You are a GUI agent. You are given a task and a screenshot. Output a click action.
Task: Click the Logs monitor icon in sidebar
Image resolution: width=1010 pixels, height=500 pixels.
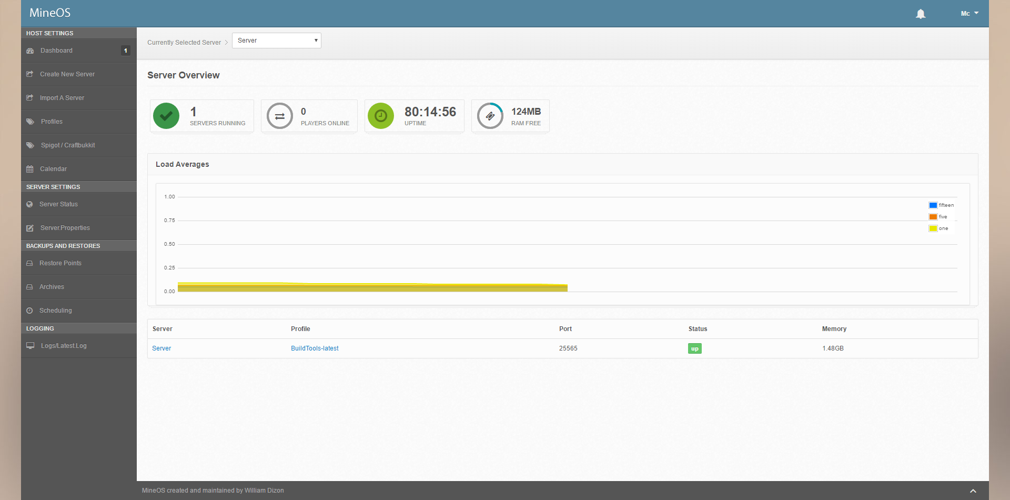31,346
